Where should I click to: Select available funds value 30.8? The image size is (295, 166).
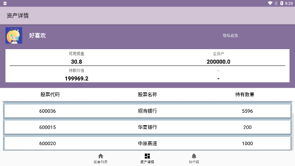tap(76, 62)
